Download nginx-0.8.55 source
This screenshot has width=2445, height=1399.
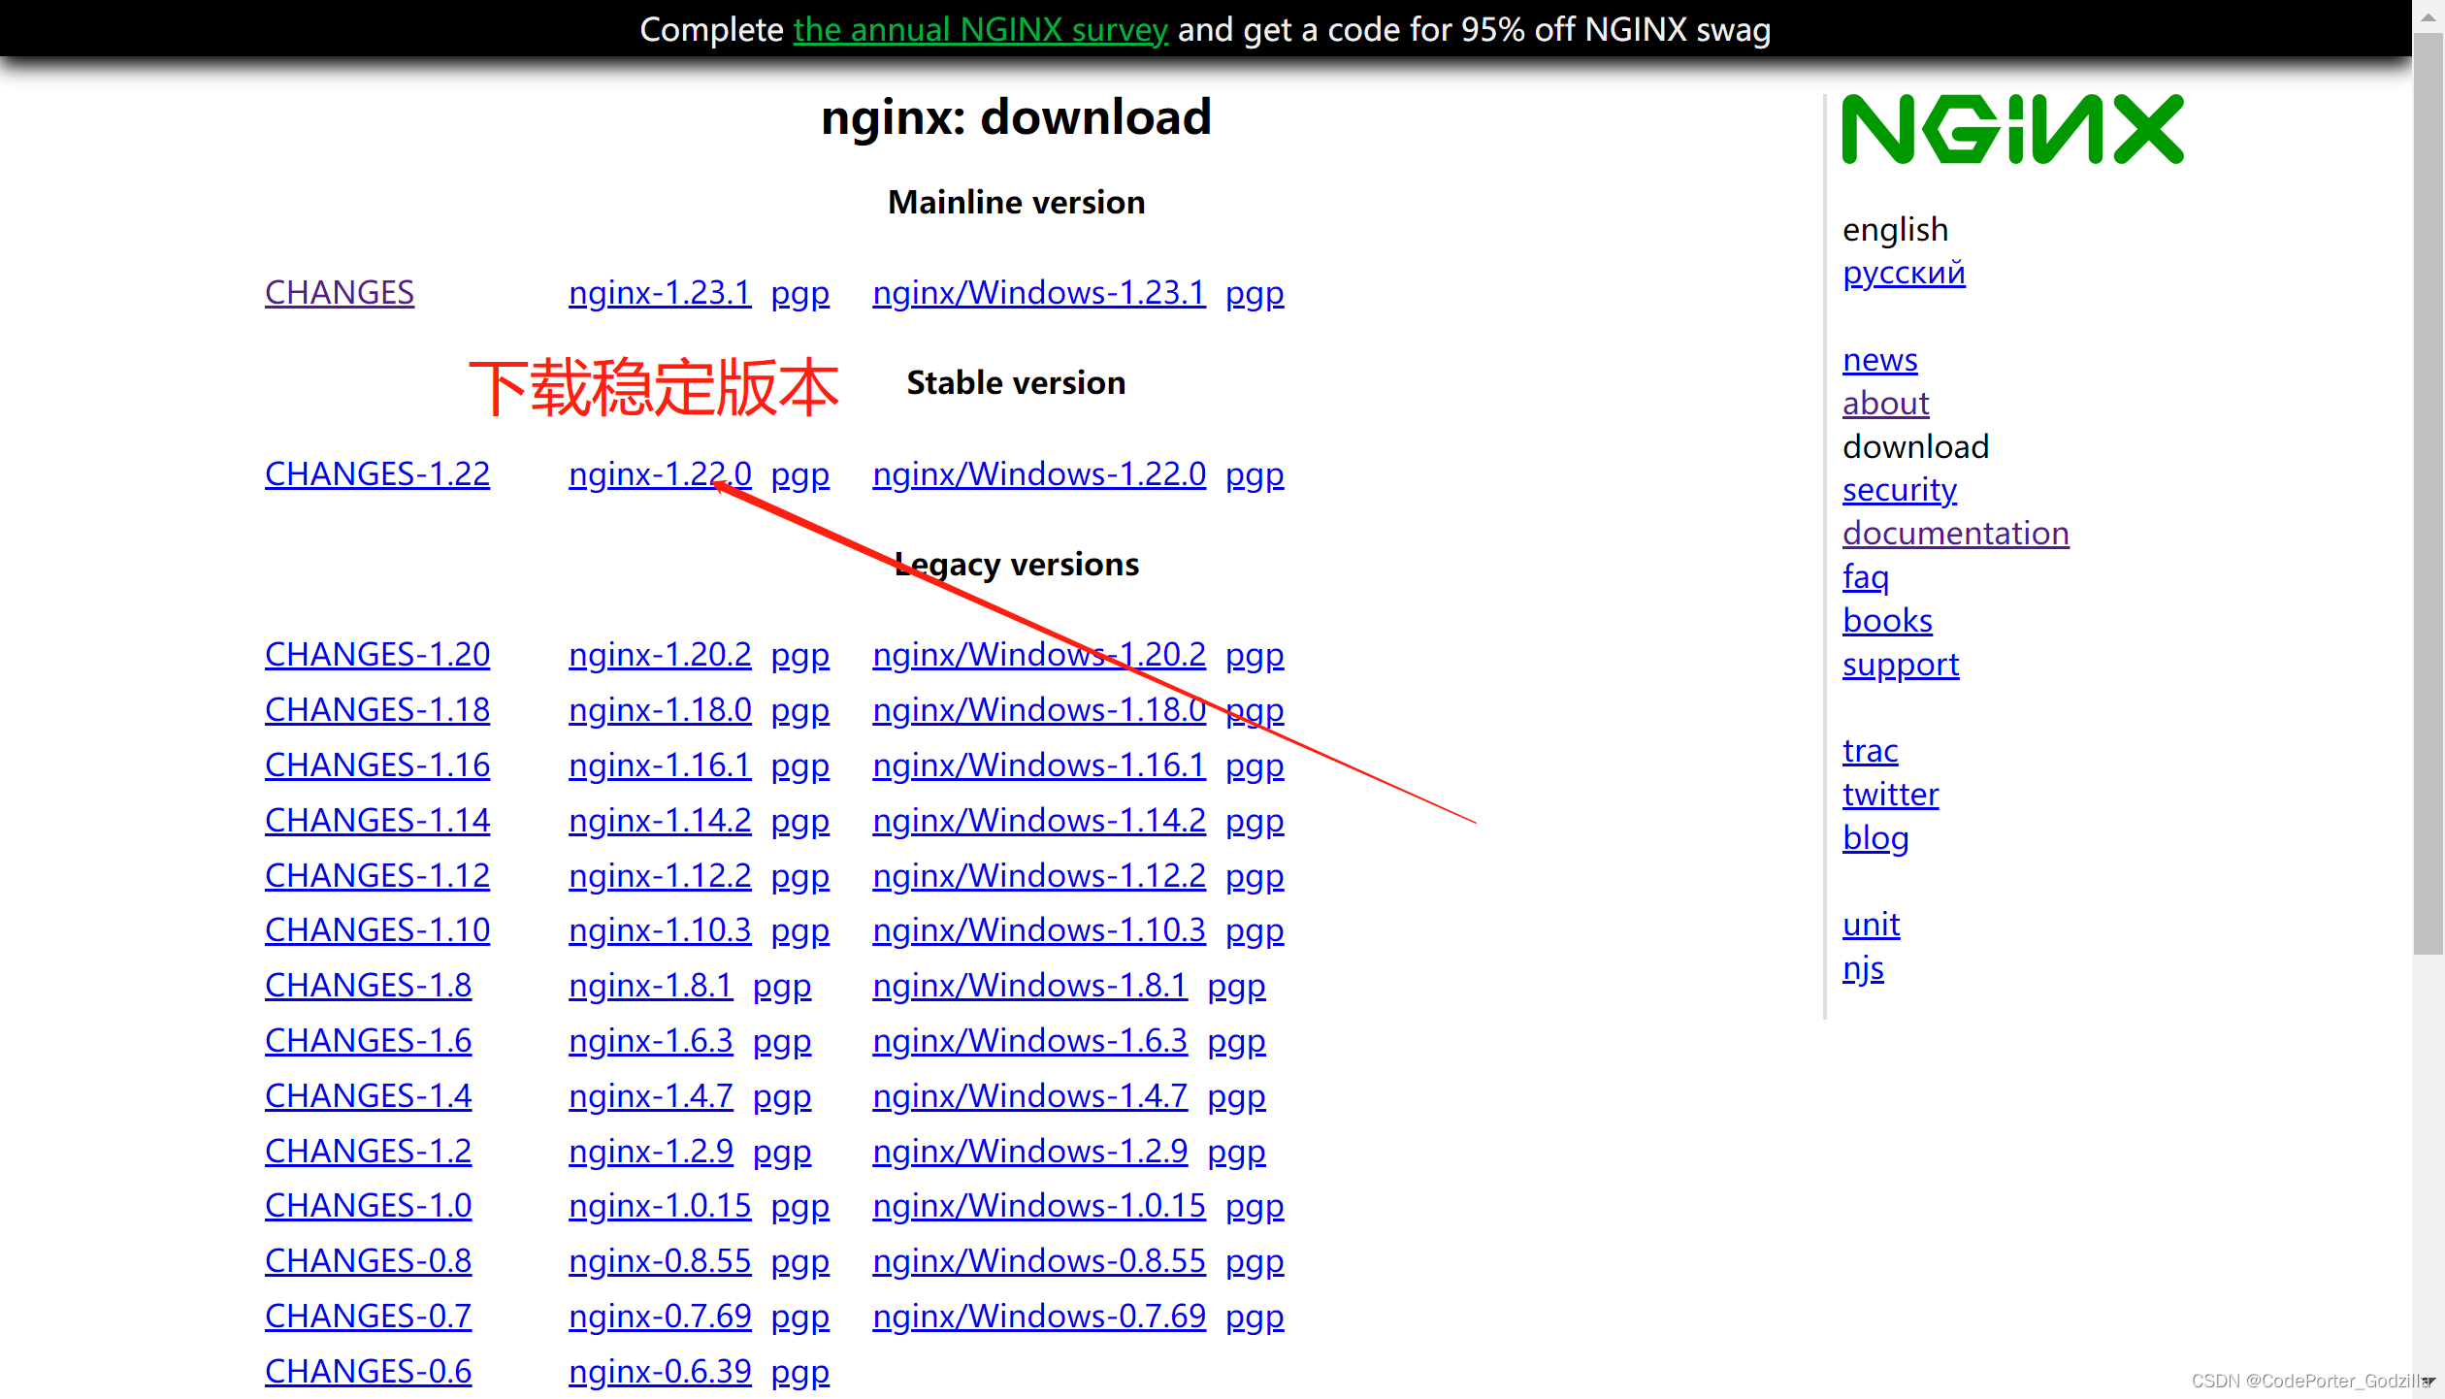659,1261
